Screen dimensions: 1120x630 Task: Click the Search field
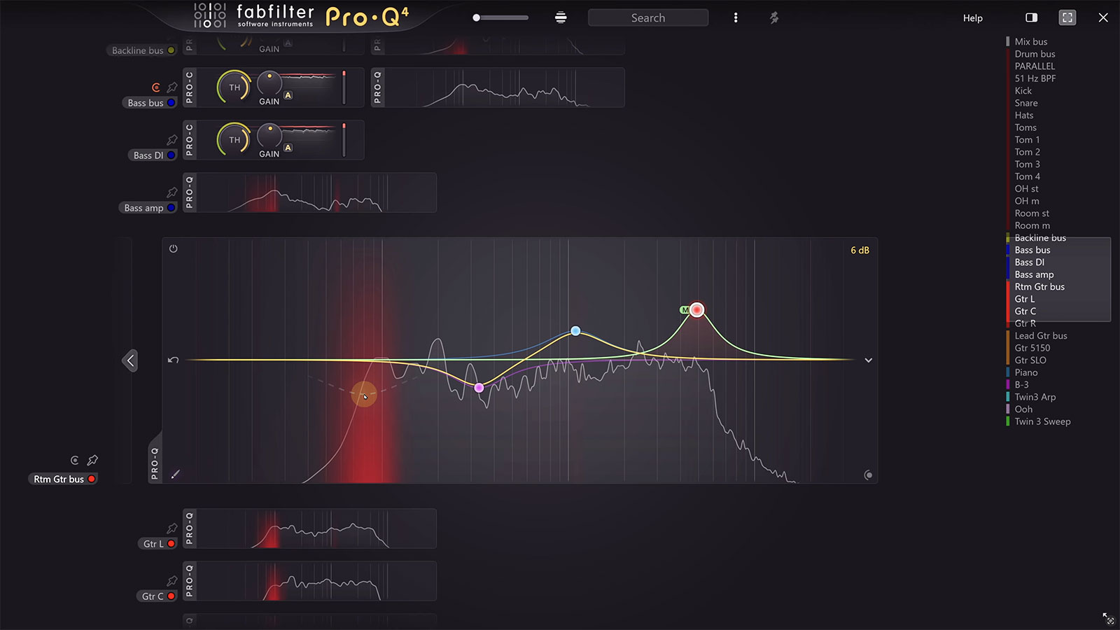648,17
